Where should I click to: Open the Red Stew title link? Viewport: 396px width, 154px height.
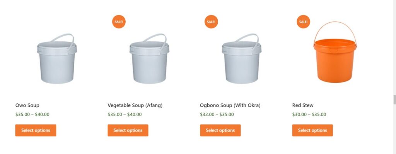coord(303,105)
